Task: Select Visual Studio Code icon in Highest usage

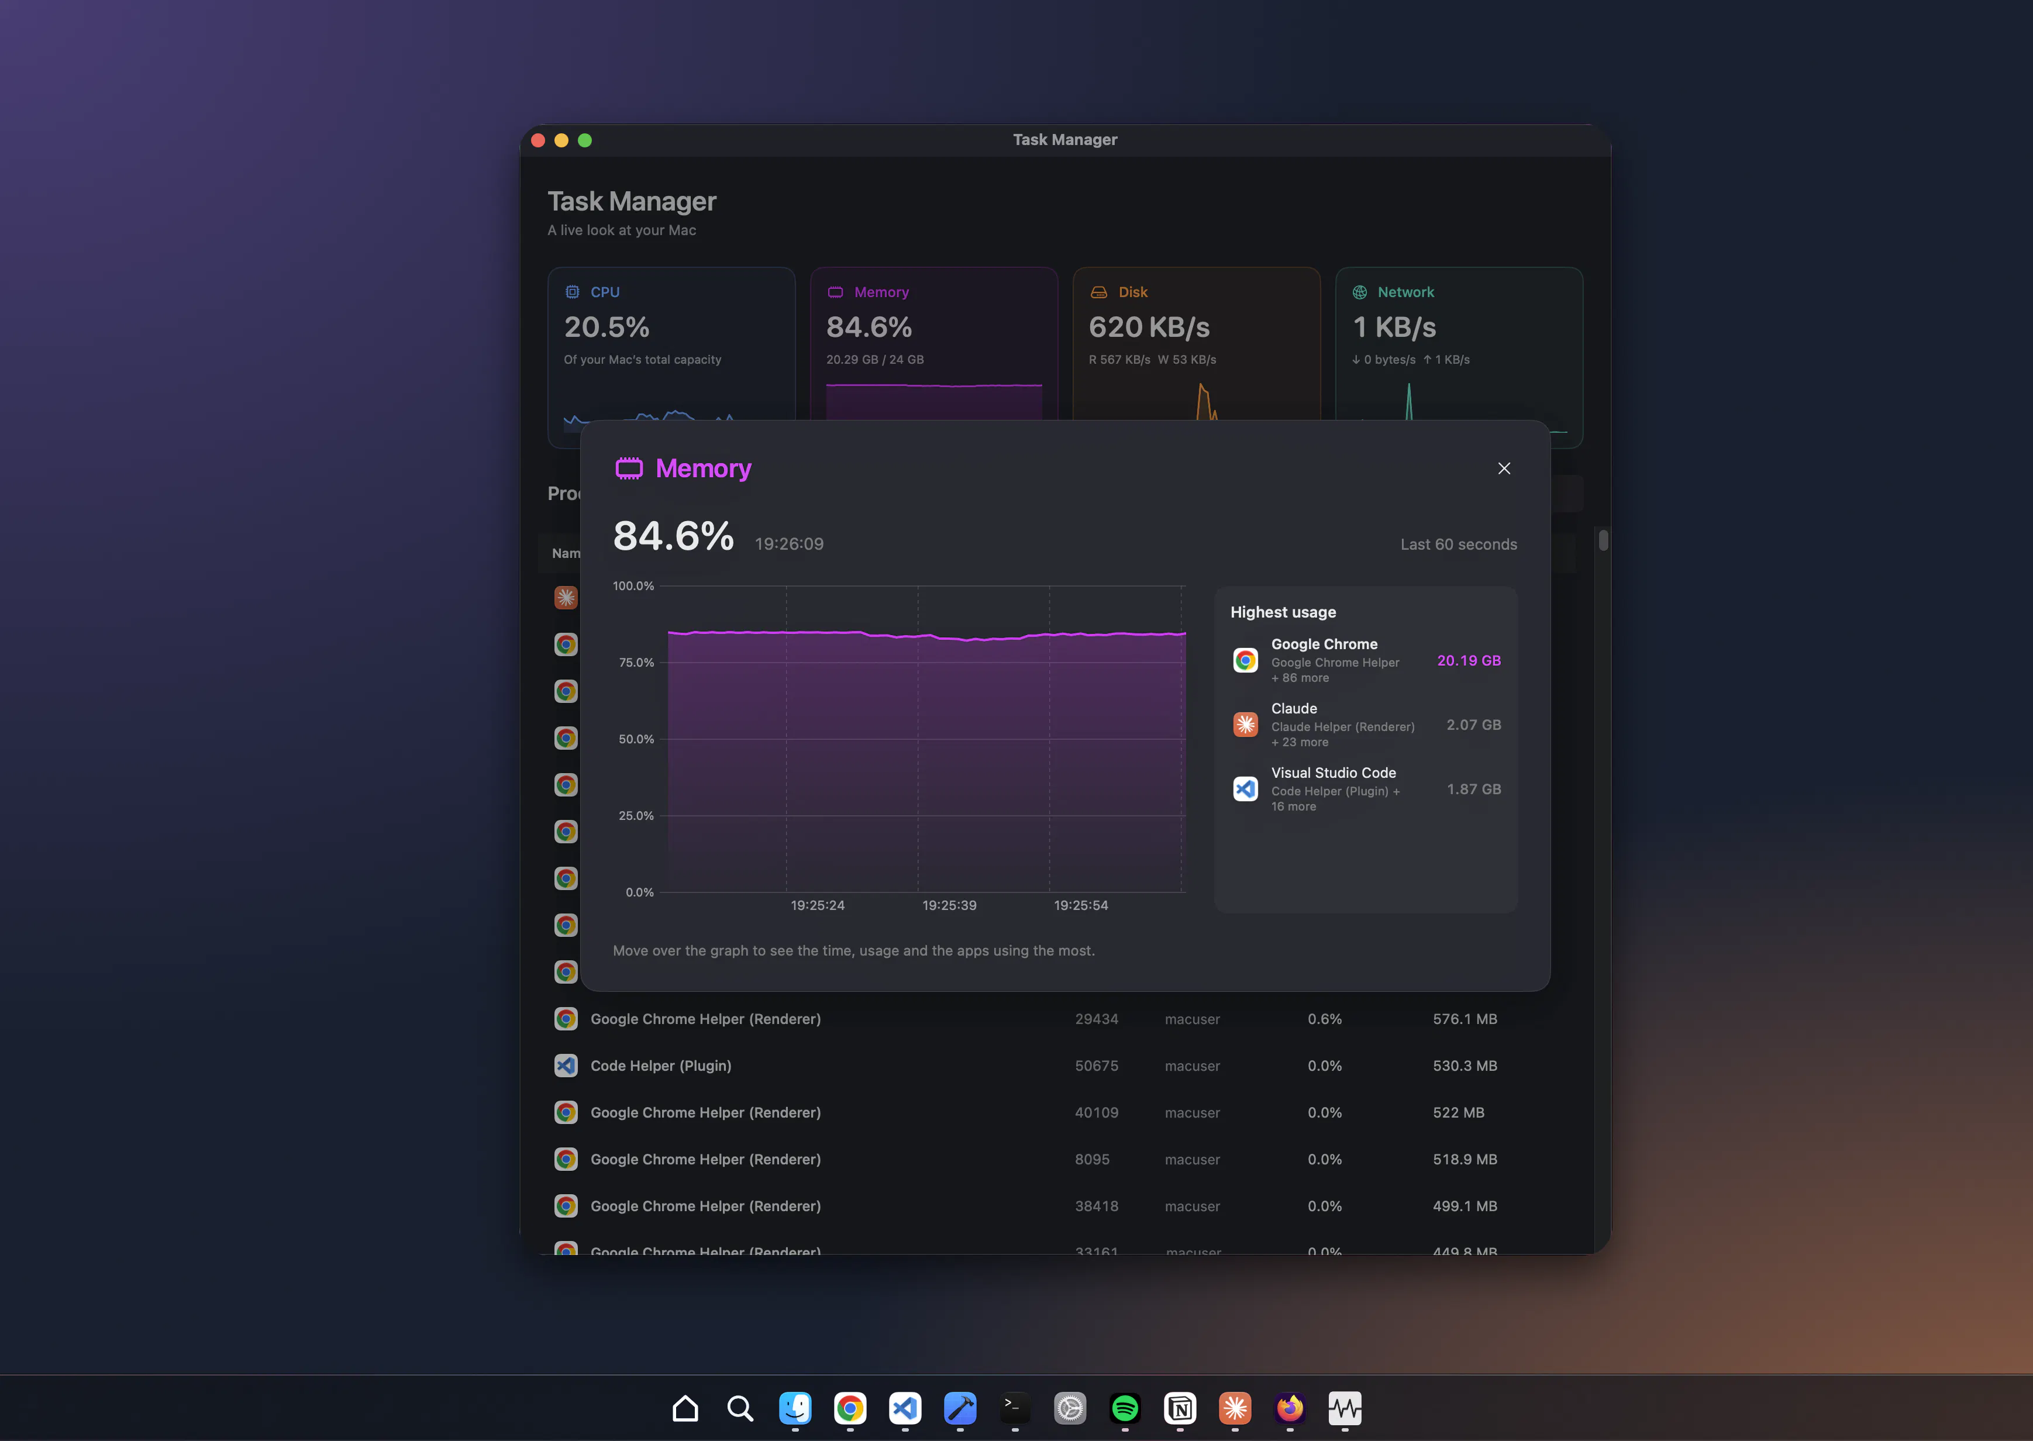Action: click(x=1245, y=789)
